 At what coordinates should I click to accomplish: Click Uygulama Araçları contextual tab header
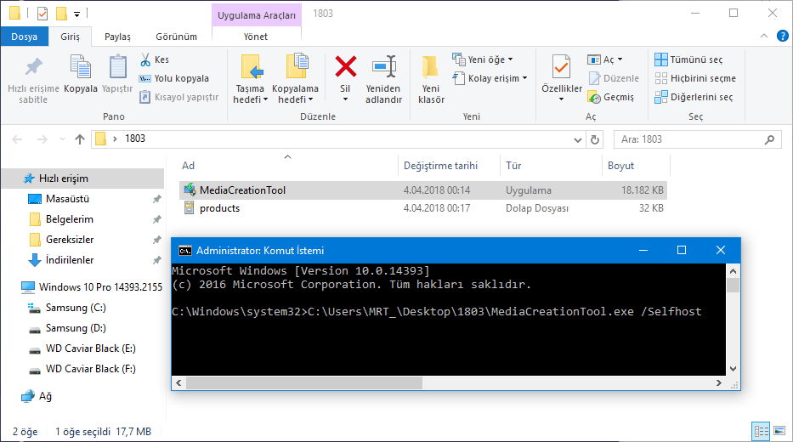[257, 15]
